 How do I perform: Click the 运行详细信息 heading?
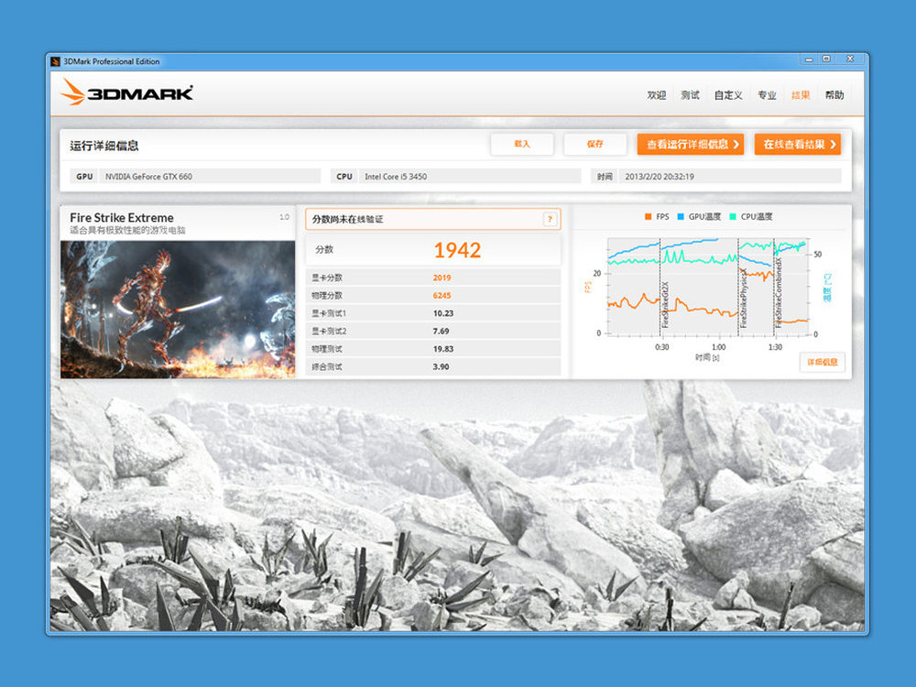pos(104,146)
